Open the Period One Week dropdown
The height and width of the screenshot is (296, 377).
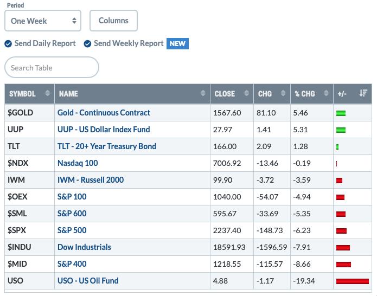click(x=43, y=21)
